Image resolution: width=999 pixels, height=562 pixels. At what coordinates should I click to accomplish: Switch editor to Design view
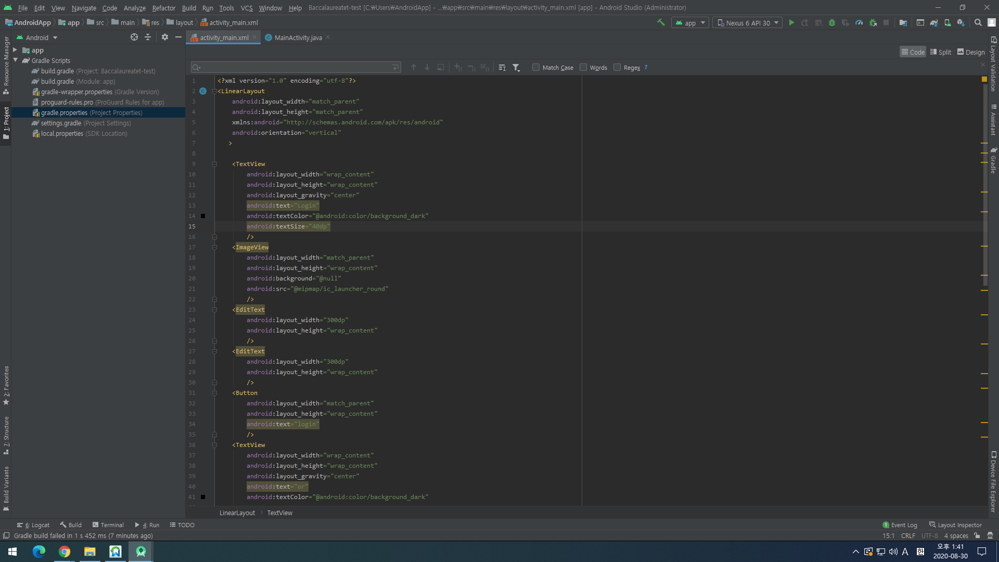coord(971,52)
